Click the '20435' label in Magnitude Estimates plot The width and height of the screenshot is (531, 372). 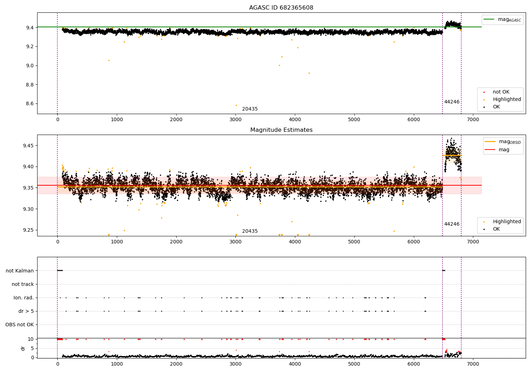click(x=250, y=231)
